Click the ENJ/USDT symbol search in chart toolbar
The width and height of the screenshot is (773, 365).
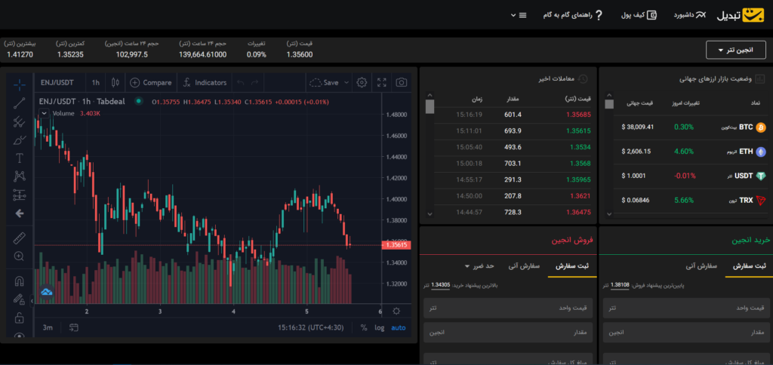(x=57, y=83)
